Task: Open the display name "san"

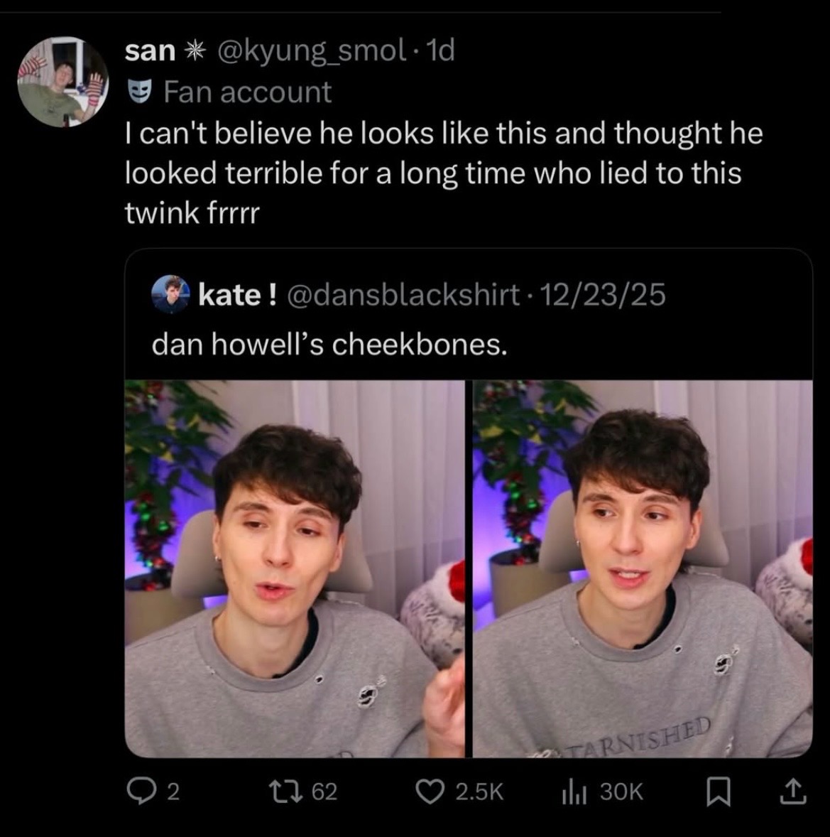Action: 150,50
